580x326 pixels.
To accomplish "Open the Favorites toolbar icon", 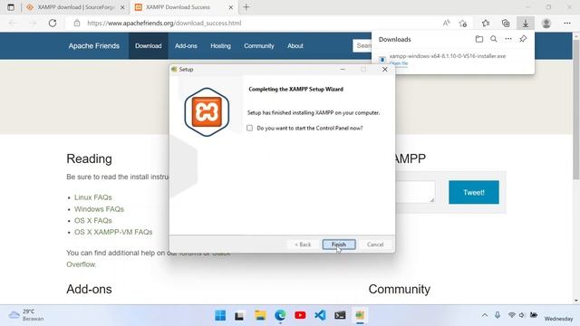I will (x=486, y=23).
